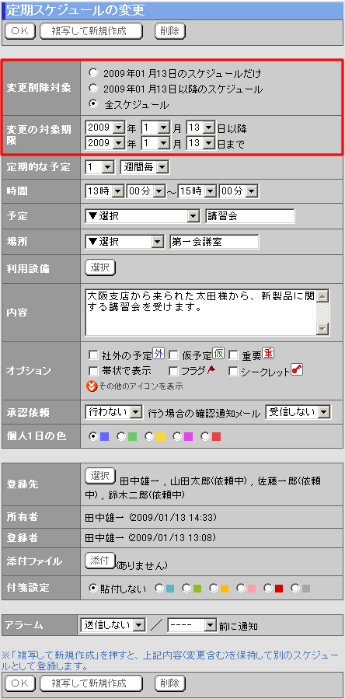Click the orange その他のアイコンを表示 arrow icon

(x=92, y=386)
